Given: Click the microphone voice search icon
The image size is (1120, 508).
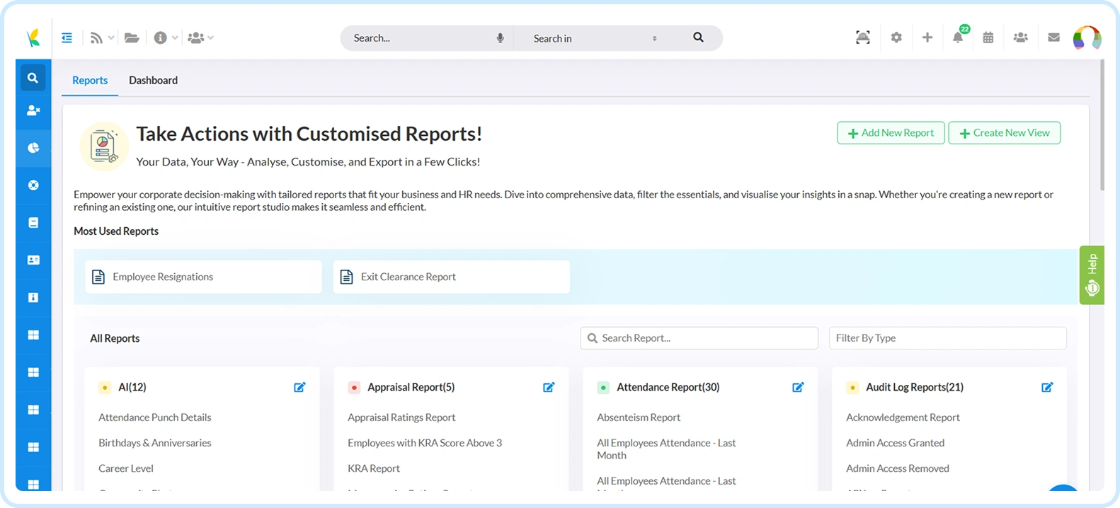Looking at the screenshot, I should point(500,38).
